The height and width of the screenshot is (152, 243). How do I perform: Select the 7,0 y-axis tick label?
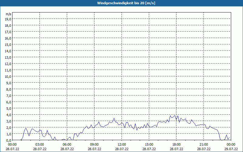[x=8, y=95]
